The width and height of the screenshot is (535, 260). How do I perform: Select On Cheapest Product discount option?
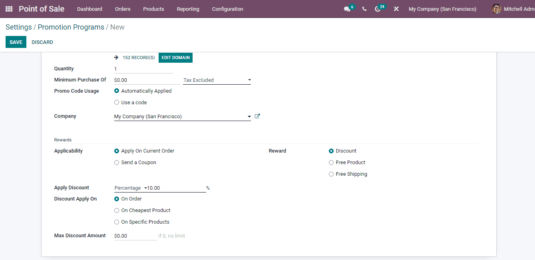(116, 210)
